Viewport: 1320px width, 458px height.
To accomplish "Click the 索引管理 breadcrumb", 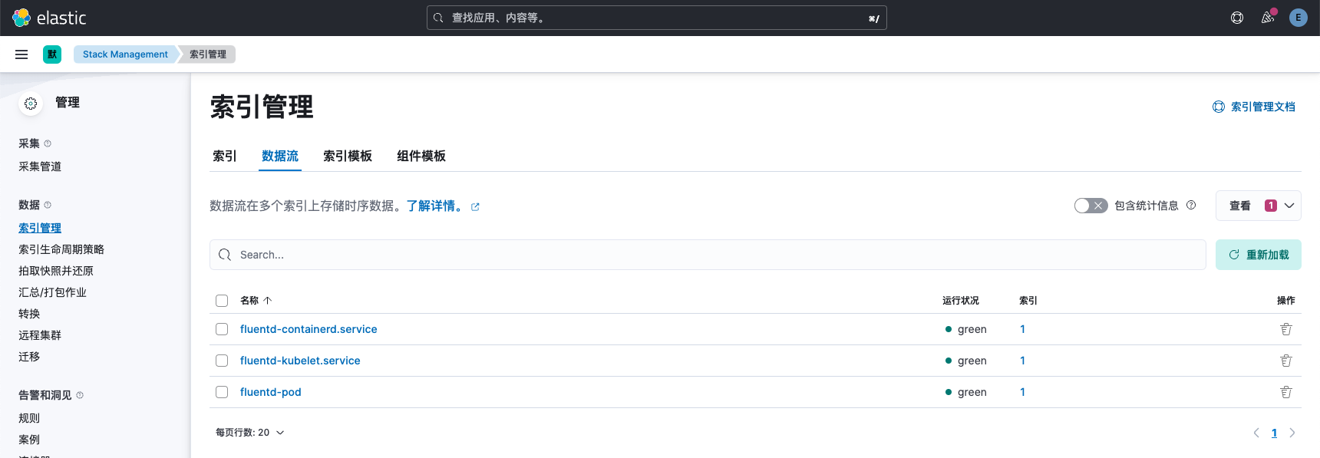I will pyautogui.click(x=208, y=54).
